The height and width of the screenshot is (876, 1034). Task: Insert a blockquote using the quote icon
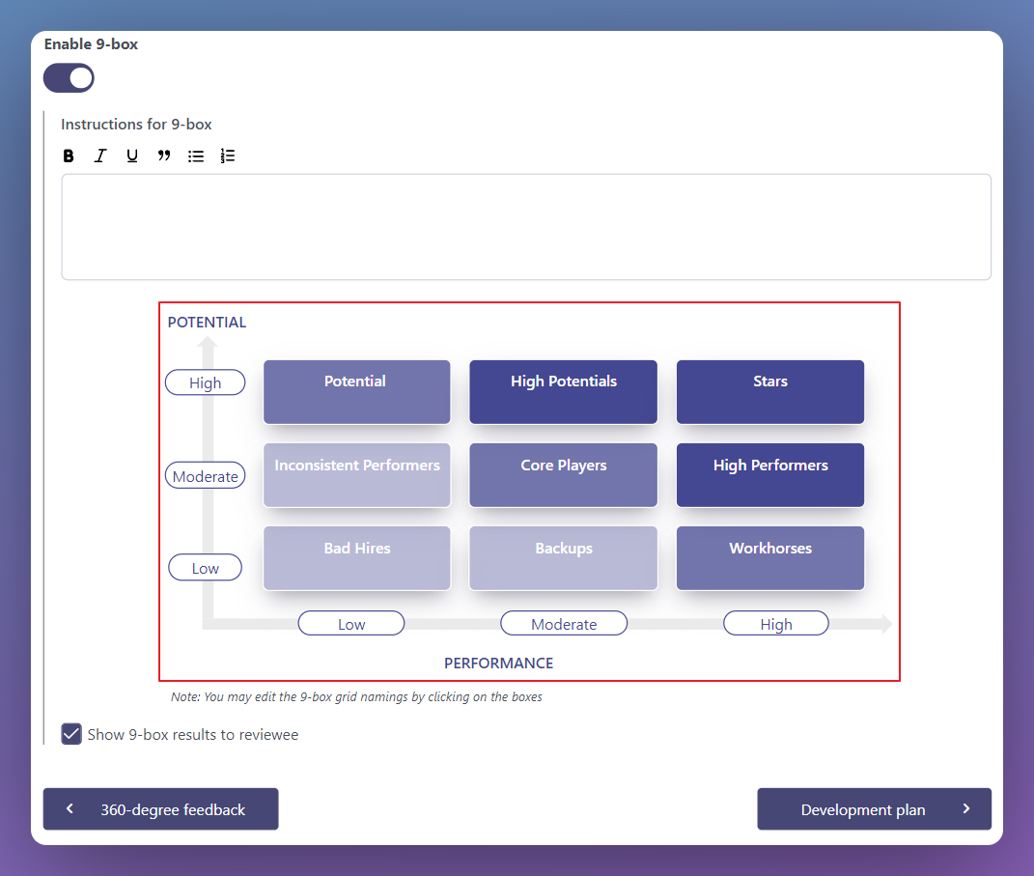[x=164, y=155]
